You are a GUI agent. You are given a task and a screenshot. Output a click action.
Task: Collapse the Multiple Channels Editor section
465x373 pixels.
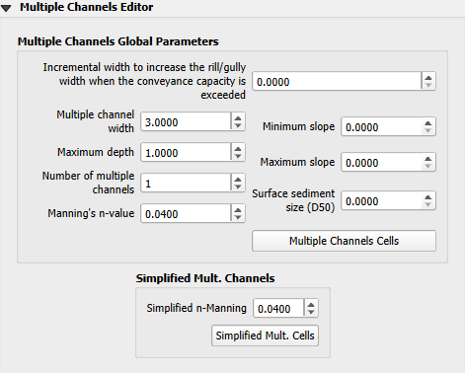(x=6, y=8)
